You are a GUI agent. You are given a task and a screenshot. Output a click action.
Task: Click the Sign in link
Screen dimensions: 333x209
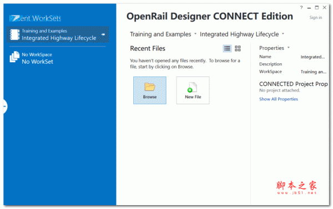tap(316, 18)
